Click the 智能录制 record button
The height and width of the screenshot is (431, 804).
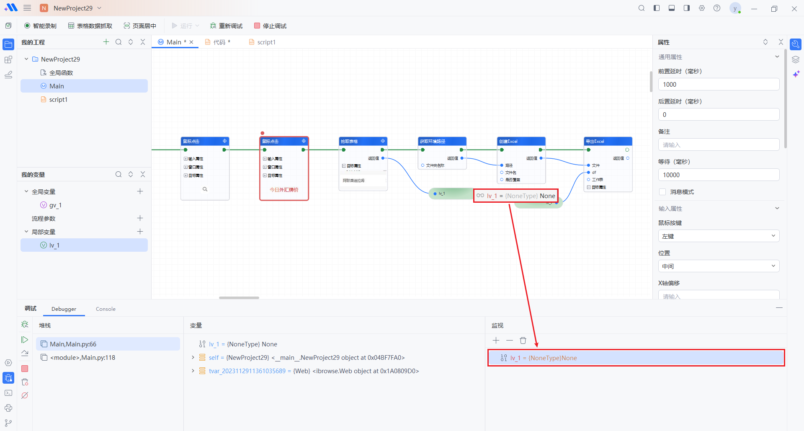pos(40,26)
